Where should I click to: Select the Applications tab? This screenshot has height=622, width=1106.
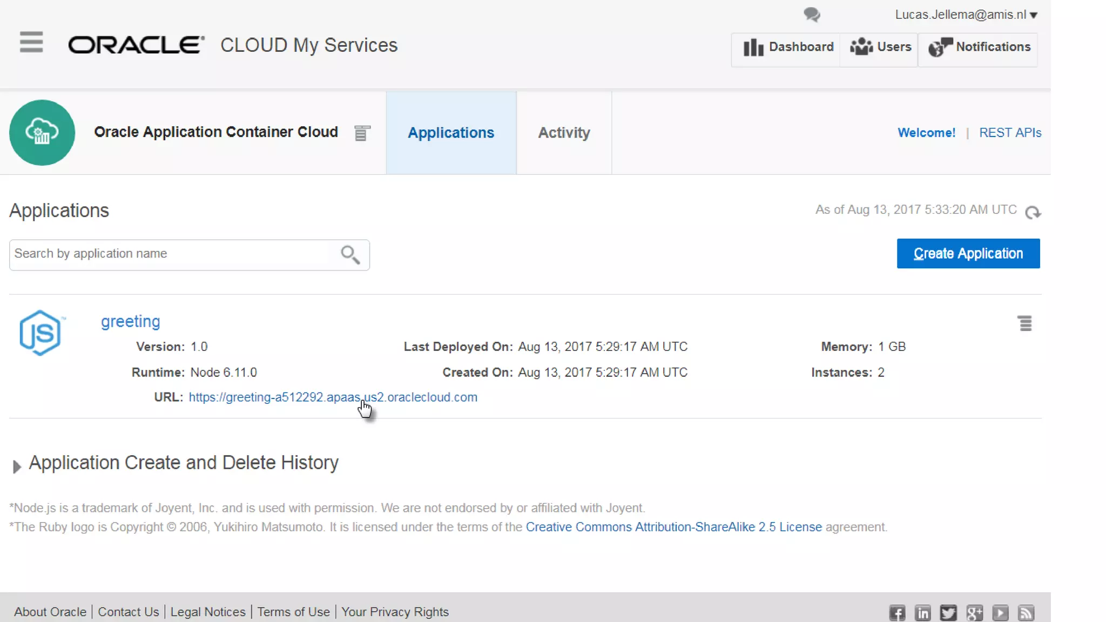point(450,133)
